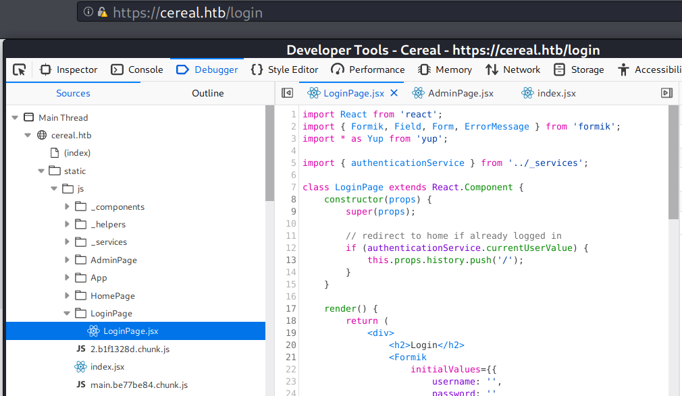Open the Storage panel
682x396 pixels.
pos(579,69)
